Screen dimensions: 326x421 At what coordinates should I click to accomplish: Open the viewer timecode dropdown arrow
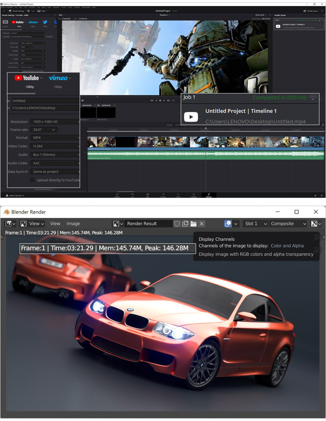(x=266, y=15)
